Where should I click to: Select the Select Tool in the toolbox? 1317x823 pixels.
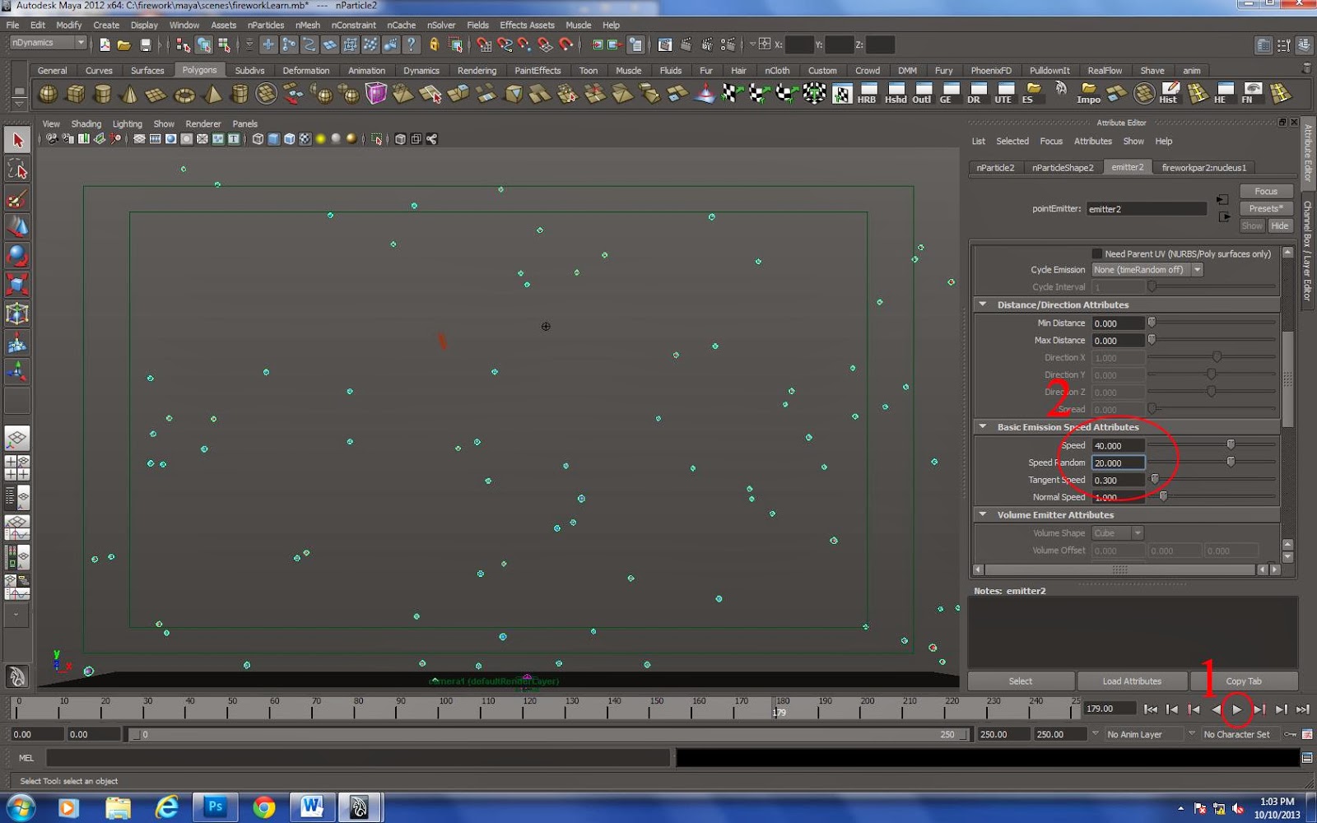click(x=17, y=139)
